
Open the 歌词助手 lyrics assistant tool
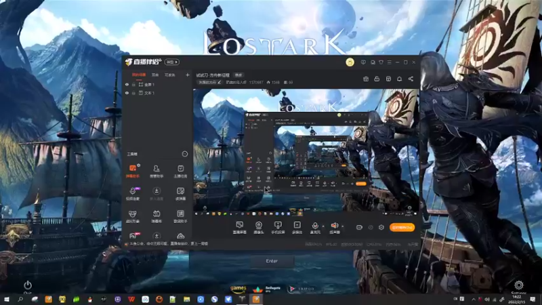[x=180, y=216]
